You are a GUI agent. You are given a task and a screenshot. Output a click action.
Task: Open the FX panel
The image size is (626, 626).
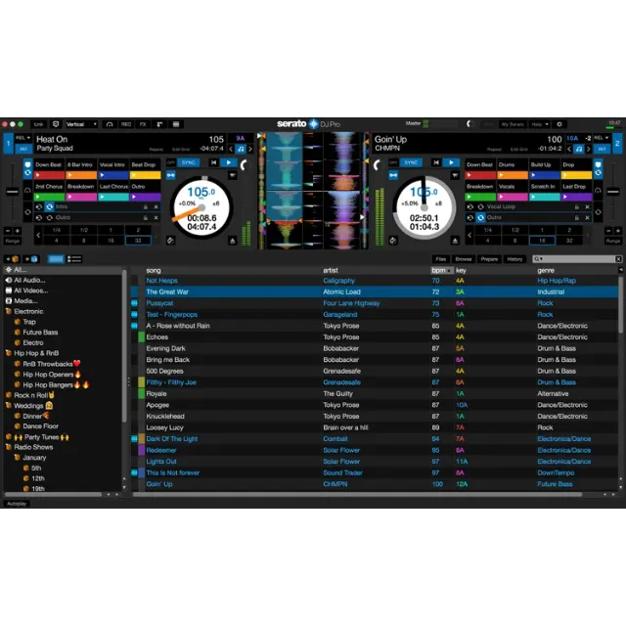(142, 124)
